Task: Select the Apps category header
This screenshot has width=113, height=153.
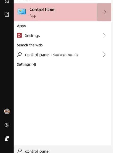Action: (x=21, y=26)
